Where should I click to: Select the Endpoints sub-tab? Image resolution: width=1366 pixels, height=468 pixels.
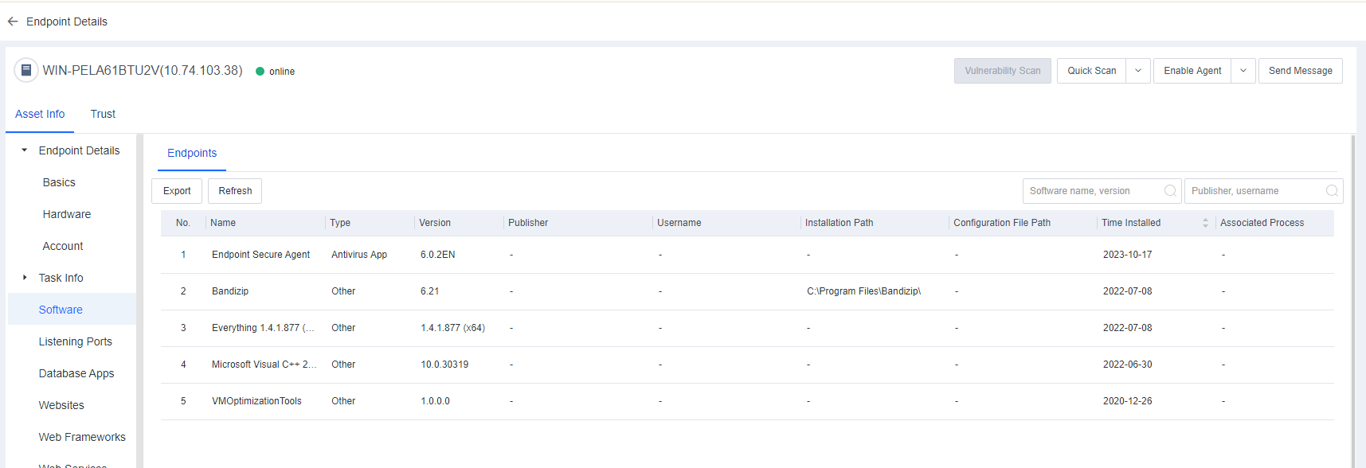[192, 153]
